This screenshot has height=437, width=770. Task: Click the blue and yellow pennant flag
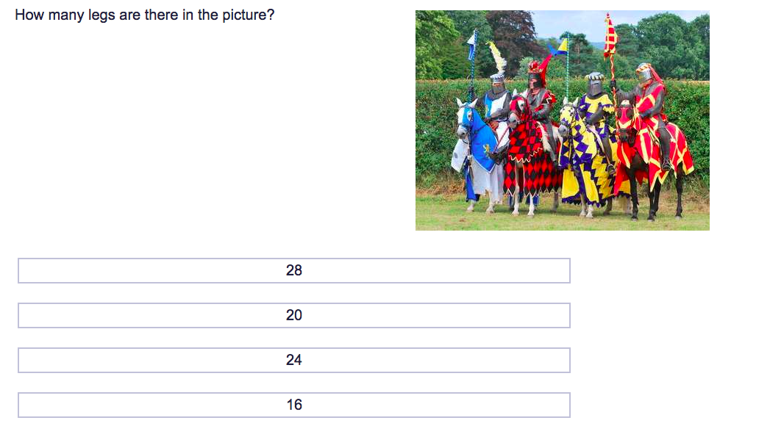[560, 48]
